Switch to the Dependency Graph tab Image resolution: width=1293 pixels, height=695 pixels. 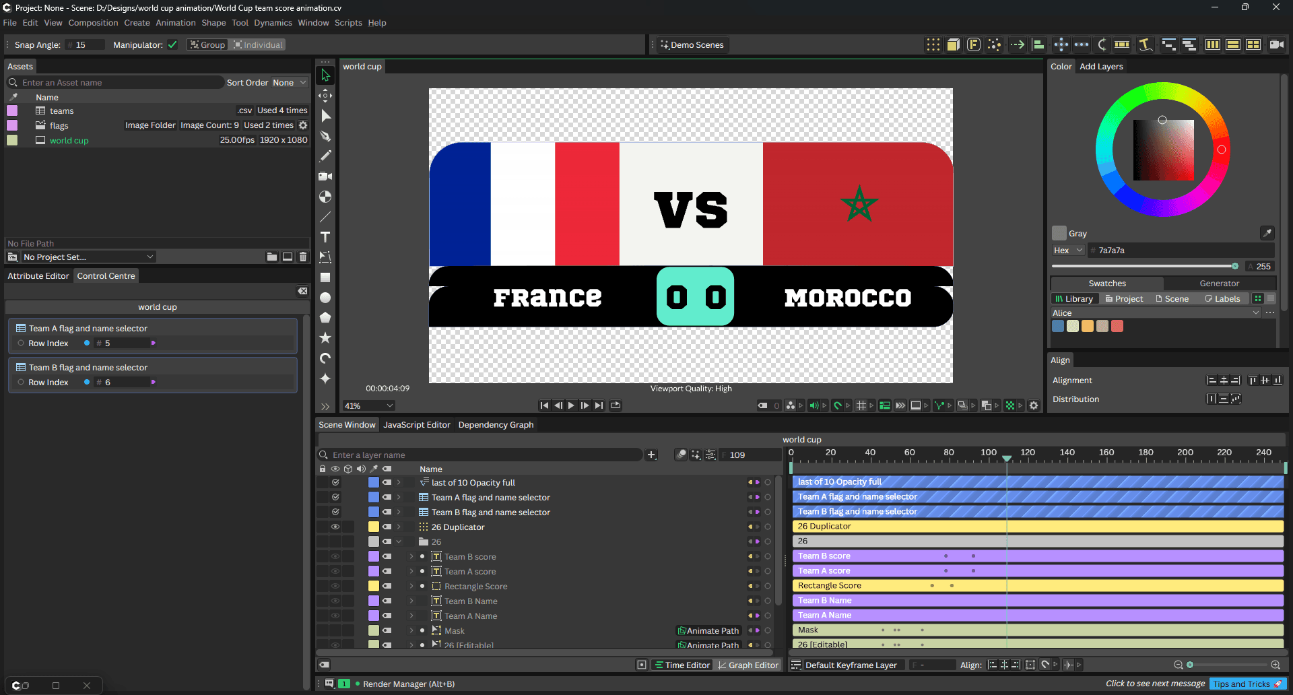point(496,424)
